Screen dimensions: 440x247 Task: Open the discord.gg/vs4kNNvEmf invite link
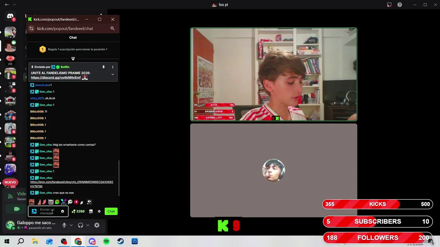tap(56, 78)
